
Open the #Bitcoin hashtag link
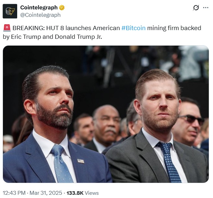click(134, 28)
